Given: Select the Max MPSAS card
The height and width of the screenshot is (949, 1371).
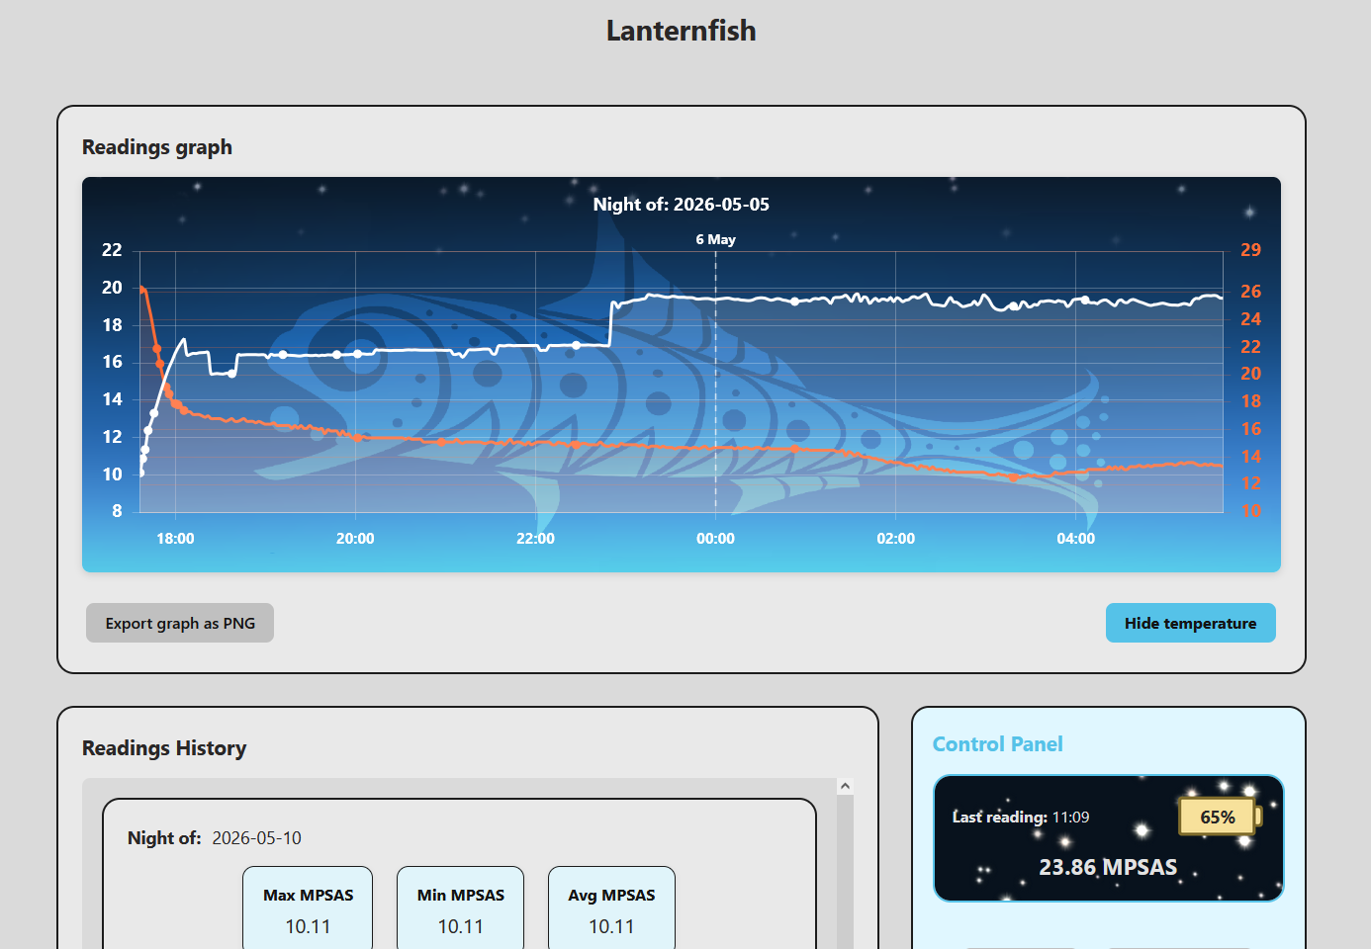Looking at the screenshot, I should [308, 908].
